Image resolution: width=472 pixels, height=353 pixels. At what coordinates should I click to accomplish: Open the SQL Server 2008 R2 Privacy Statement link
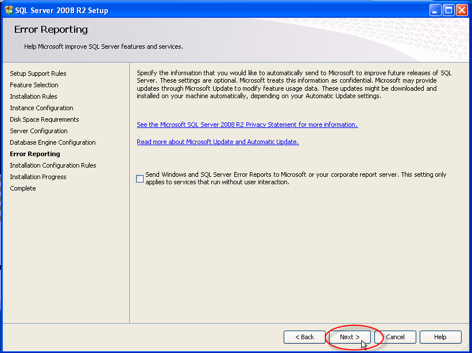(x=247, y=125)
